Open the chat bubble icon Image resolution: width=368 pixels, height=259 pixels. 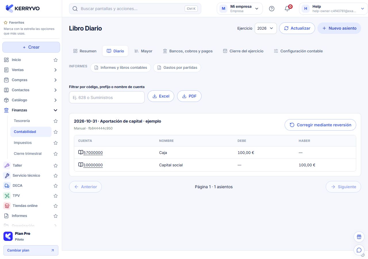(x=359, y=250)
